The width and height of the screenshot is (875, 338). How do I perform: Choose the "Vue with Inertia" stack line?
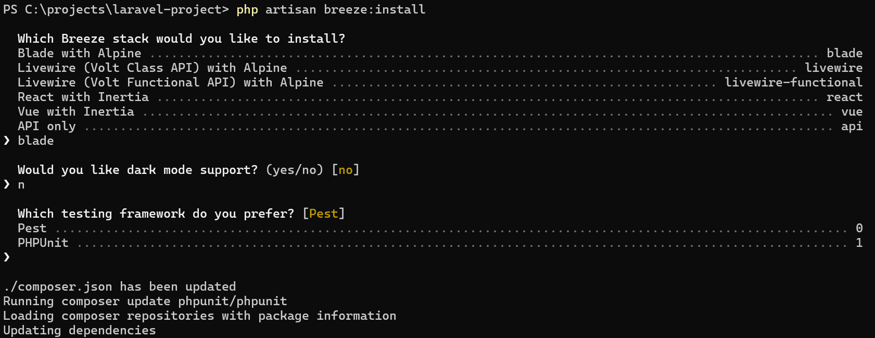coord(75,111)
